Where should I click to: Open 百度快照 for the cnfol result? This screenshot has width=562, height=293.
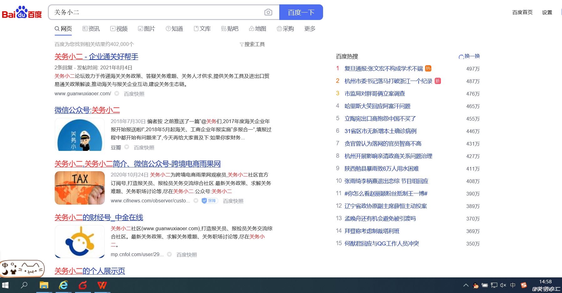pyautogui.click(x=187, y=255)
